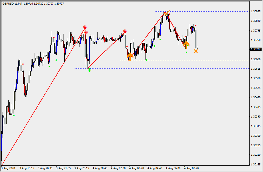
Task: Select the orange X marker beside the last candle
Action: (x=196, y=51)
